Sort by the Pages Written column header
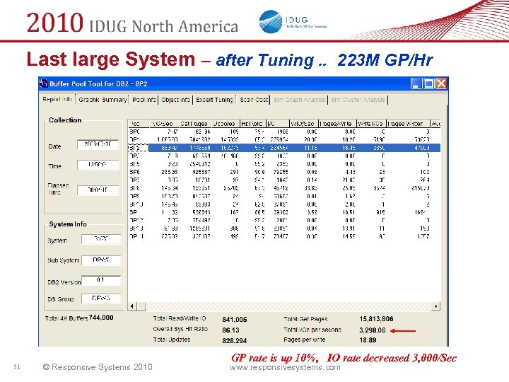Screen dimensions: 509x382 [409, 124]
